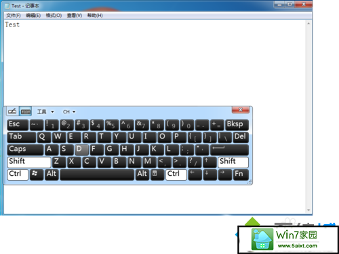
Task: Toggle the Caps lock key
Action: 25,149
